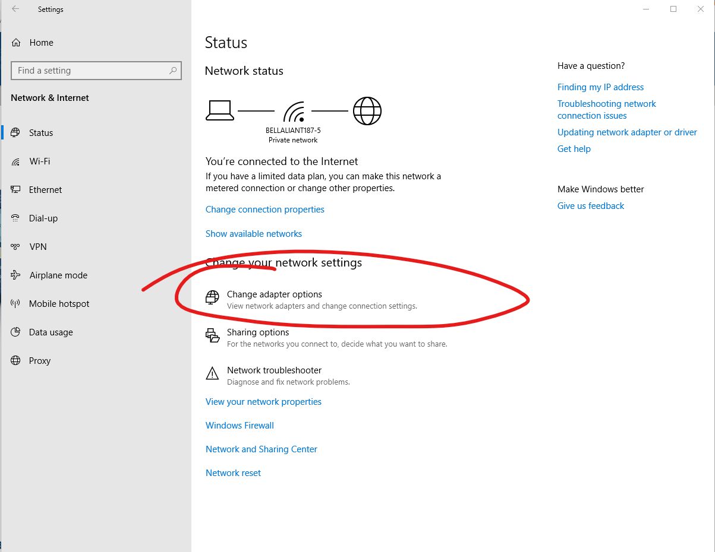Click You're connected to the Internet text
The width and height of the screenshot is (715, 552).
coord(282,161)
